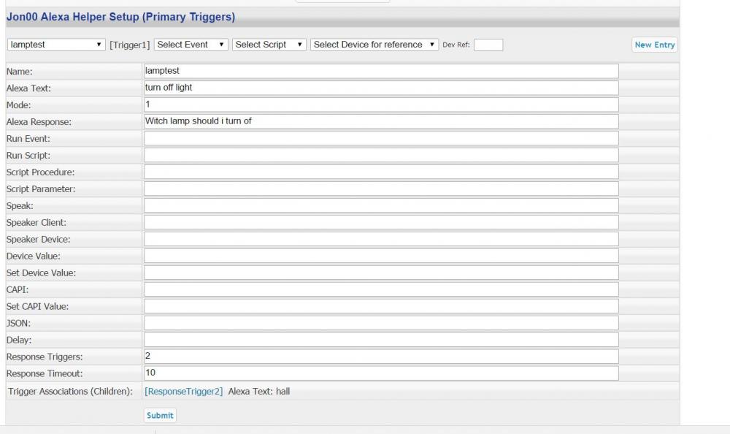Click the Set Device Value field

coord(381,273)
